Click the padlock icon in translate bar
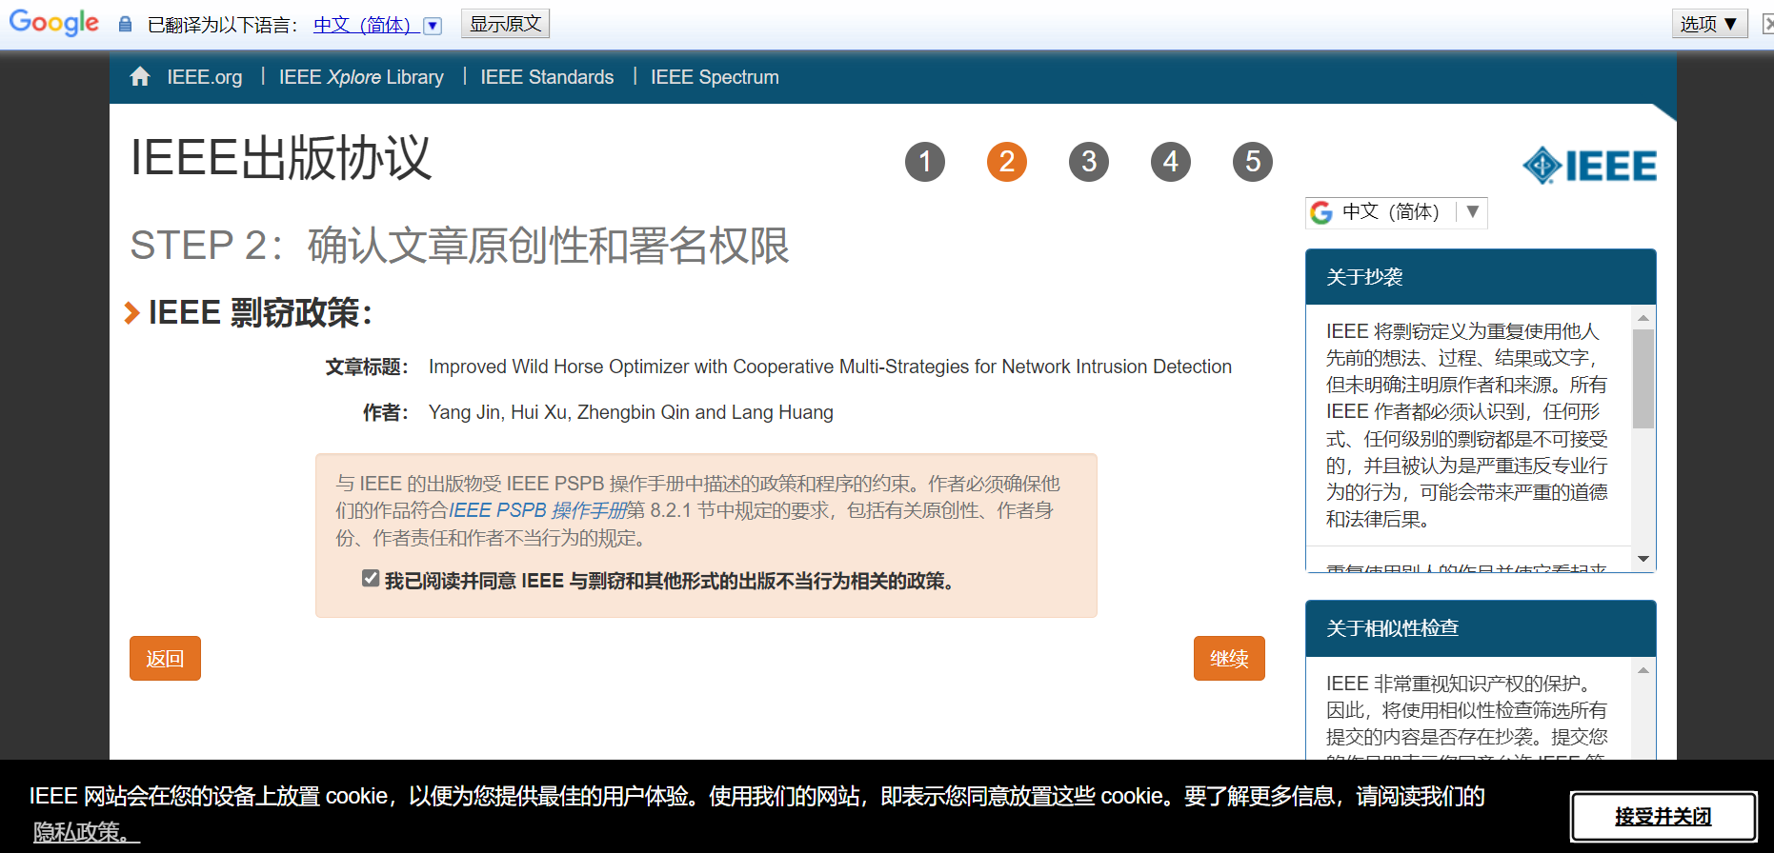The height and width of the screenshot is (853, 1774). 125,24
